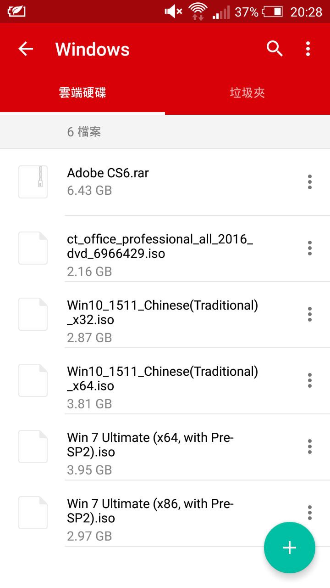
Task: Open options for Win10 x32 ISO
Action: (310, 314)
